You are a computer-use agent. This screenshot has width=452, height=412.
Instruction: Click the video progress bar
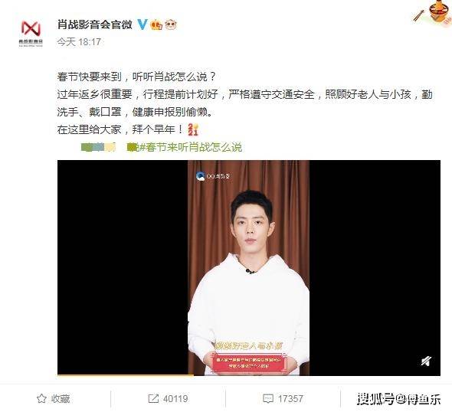[249, 374]
